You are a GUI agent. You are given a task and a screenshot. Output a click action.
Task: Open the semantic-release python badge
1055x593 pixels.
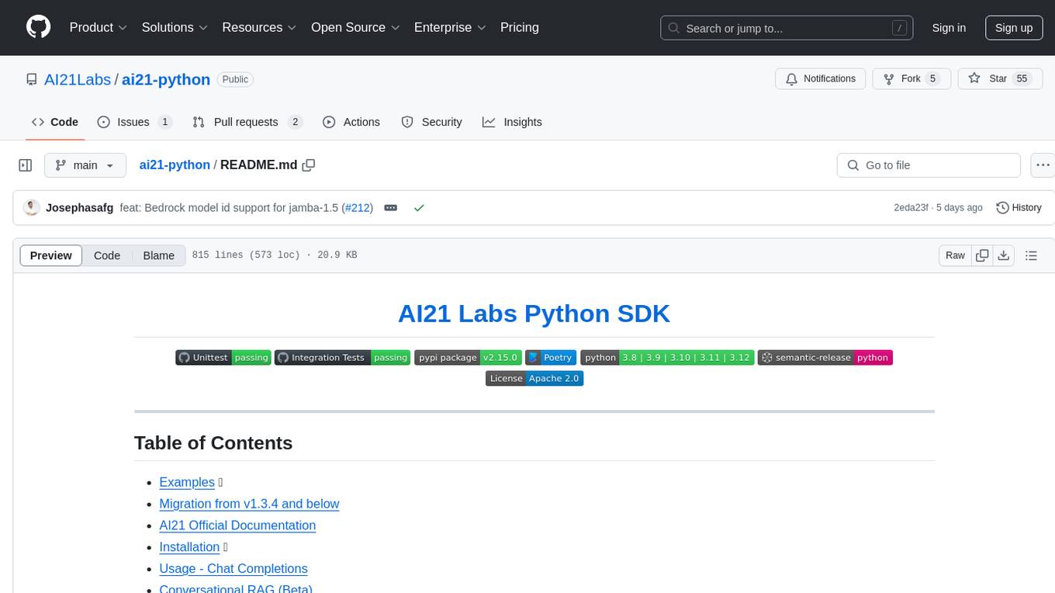coord(825,357)
